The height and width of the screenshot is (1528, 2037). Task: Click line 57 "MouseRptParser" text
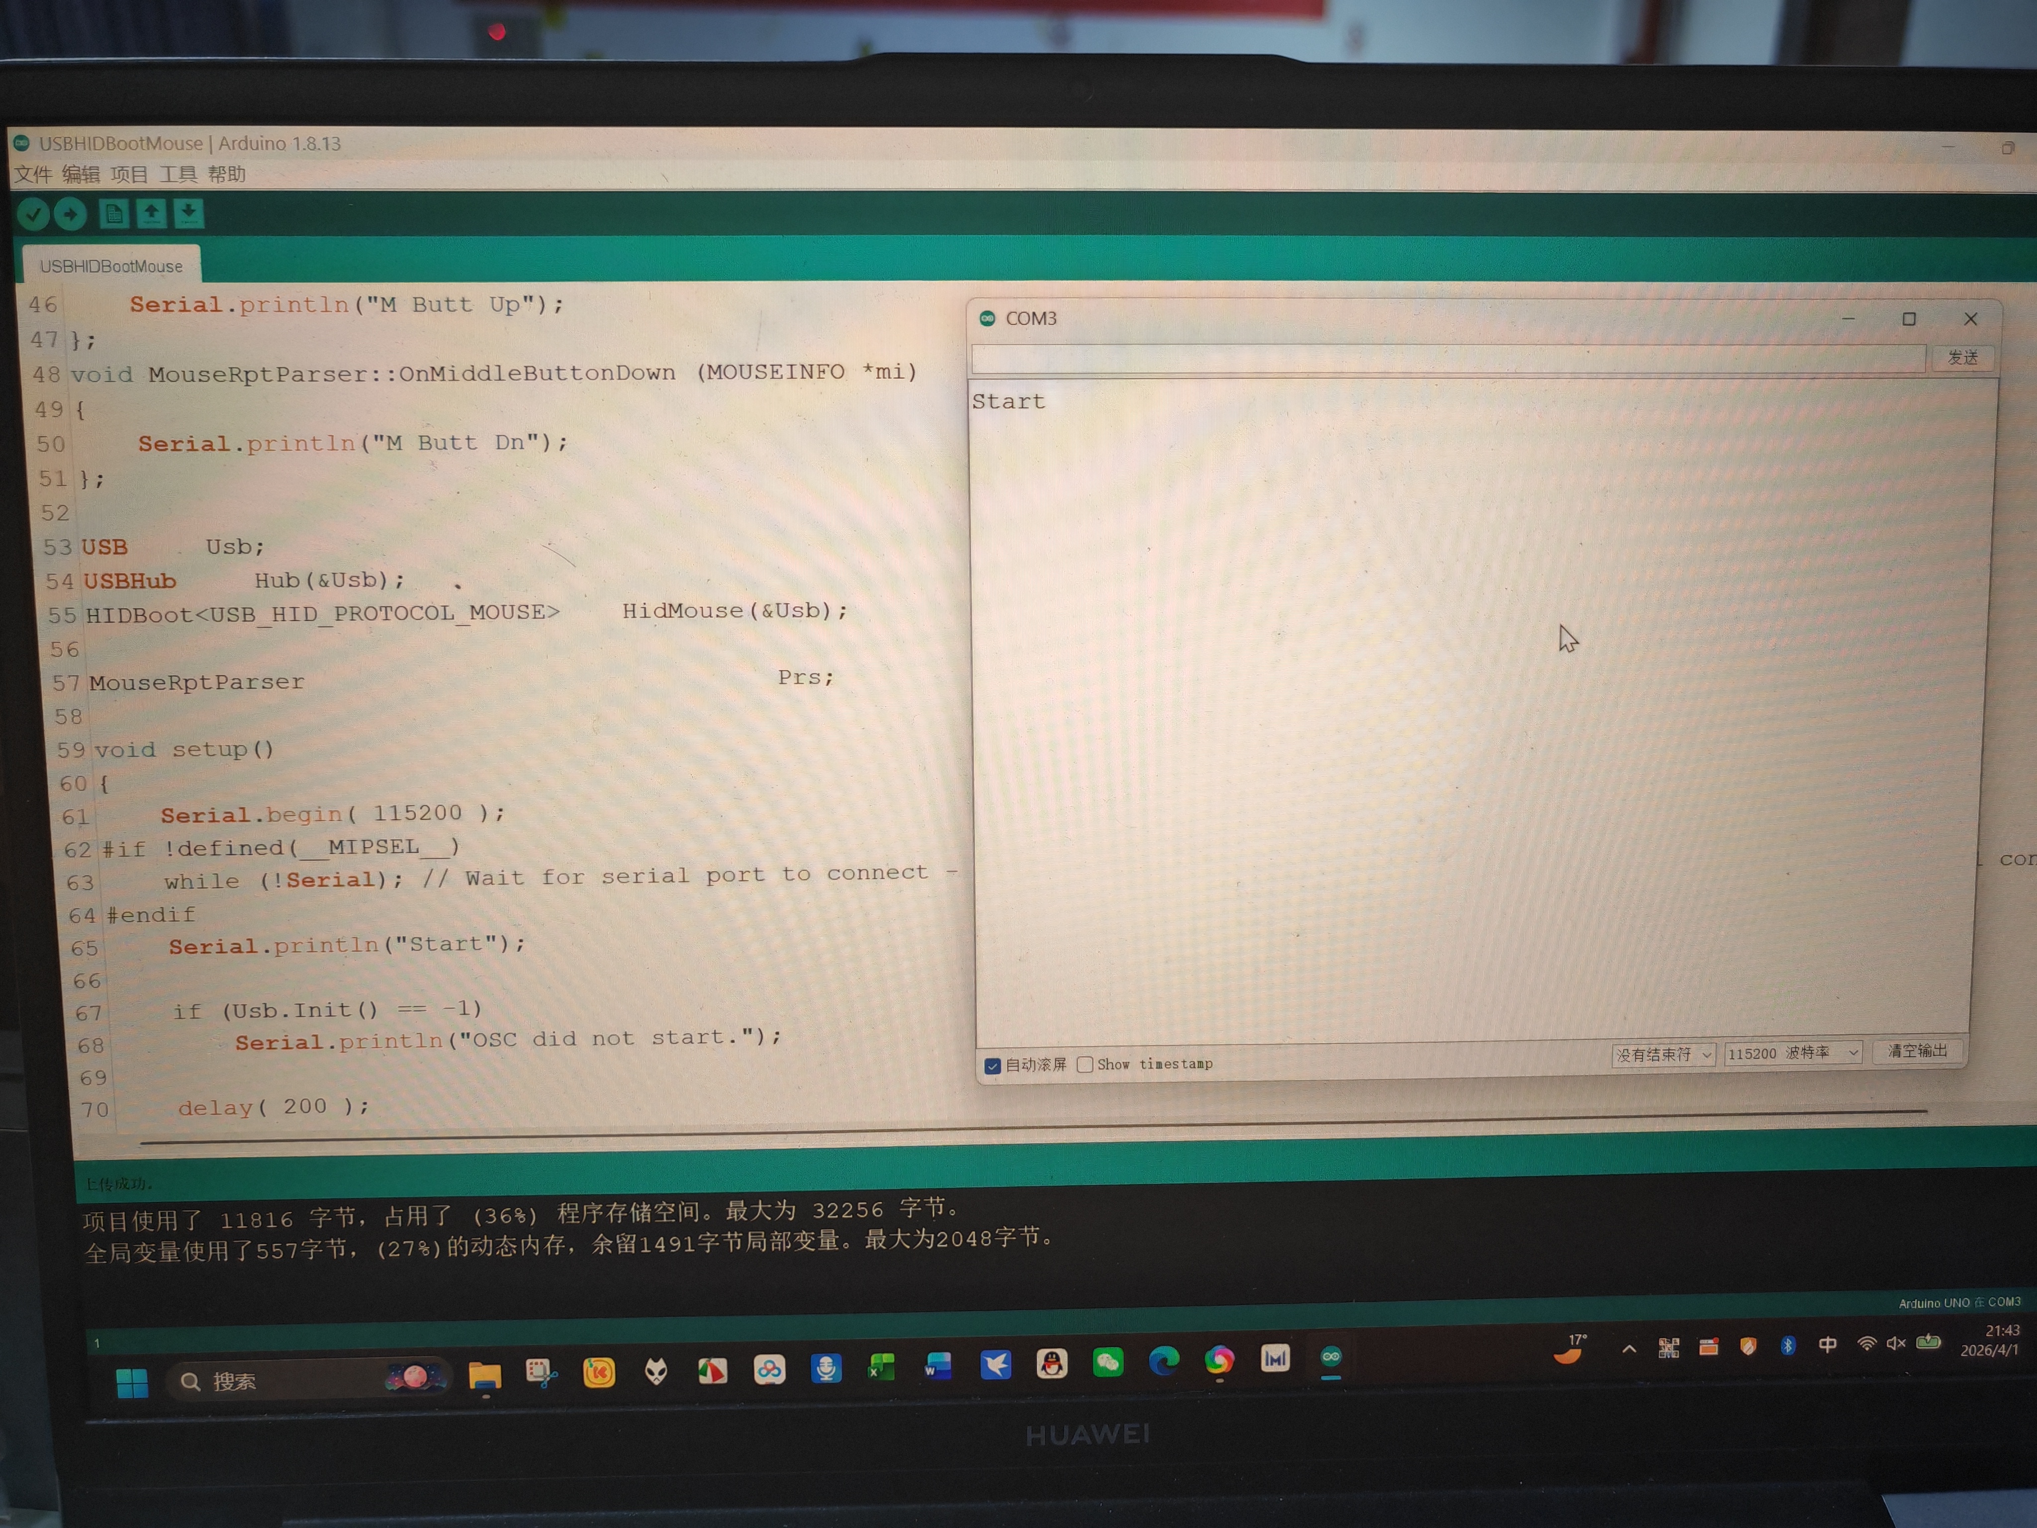pos(196,682)
